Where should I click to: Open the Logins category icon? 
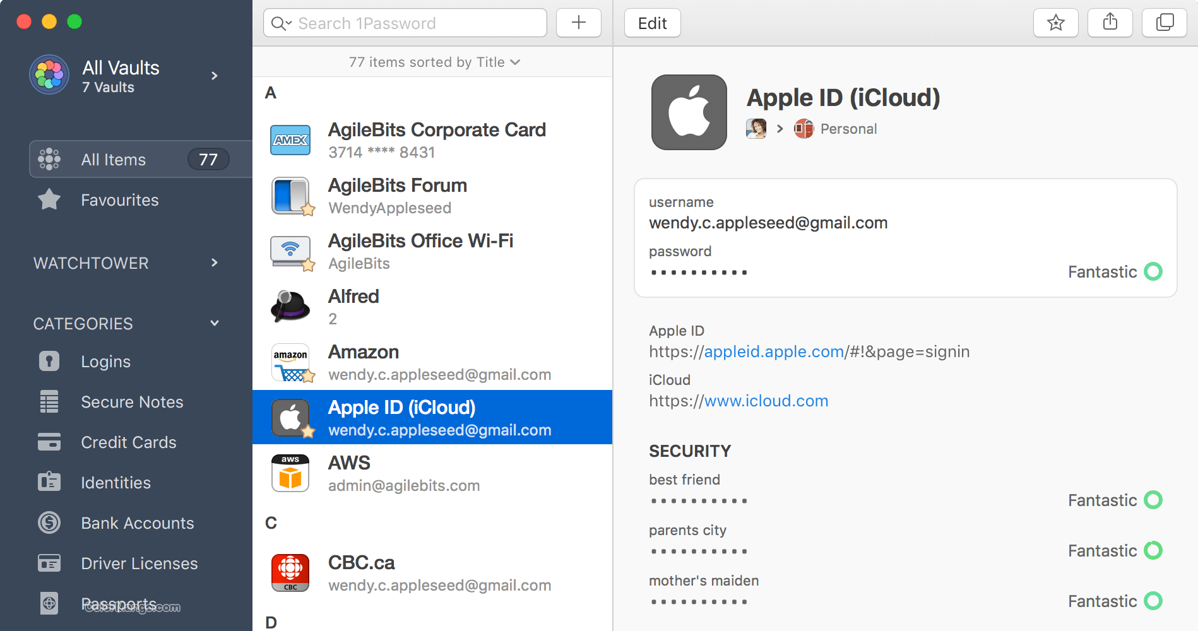[49, 361]
